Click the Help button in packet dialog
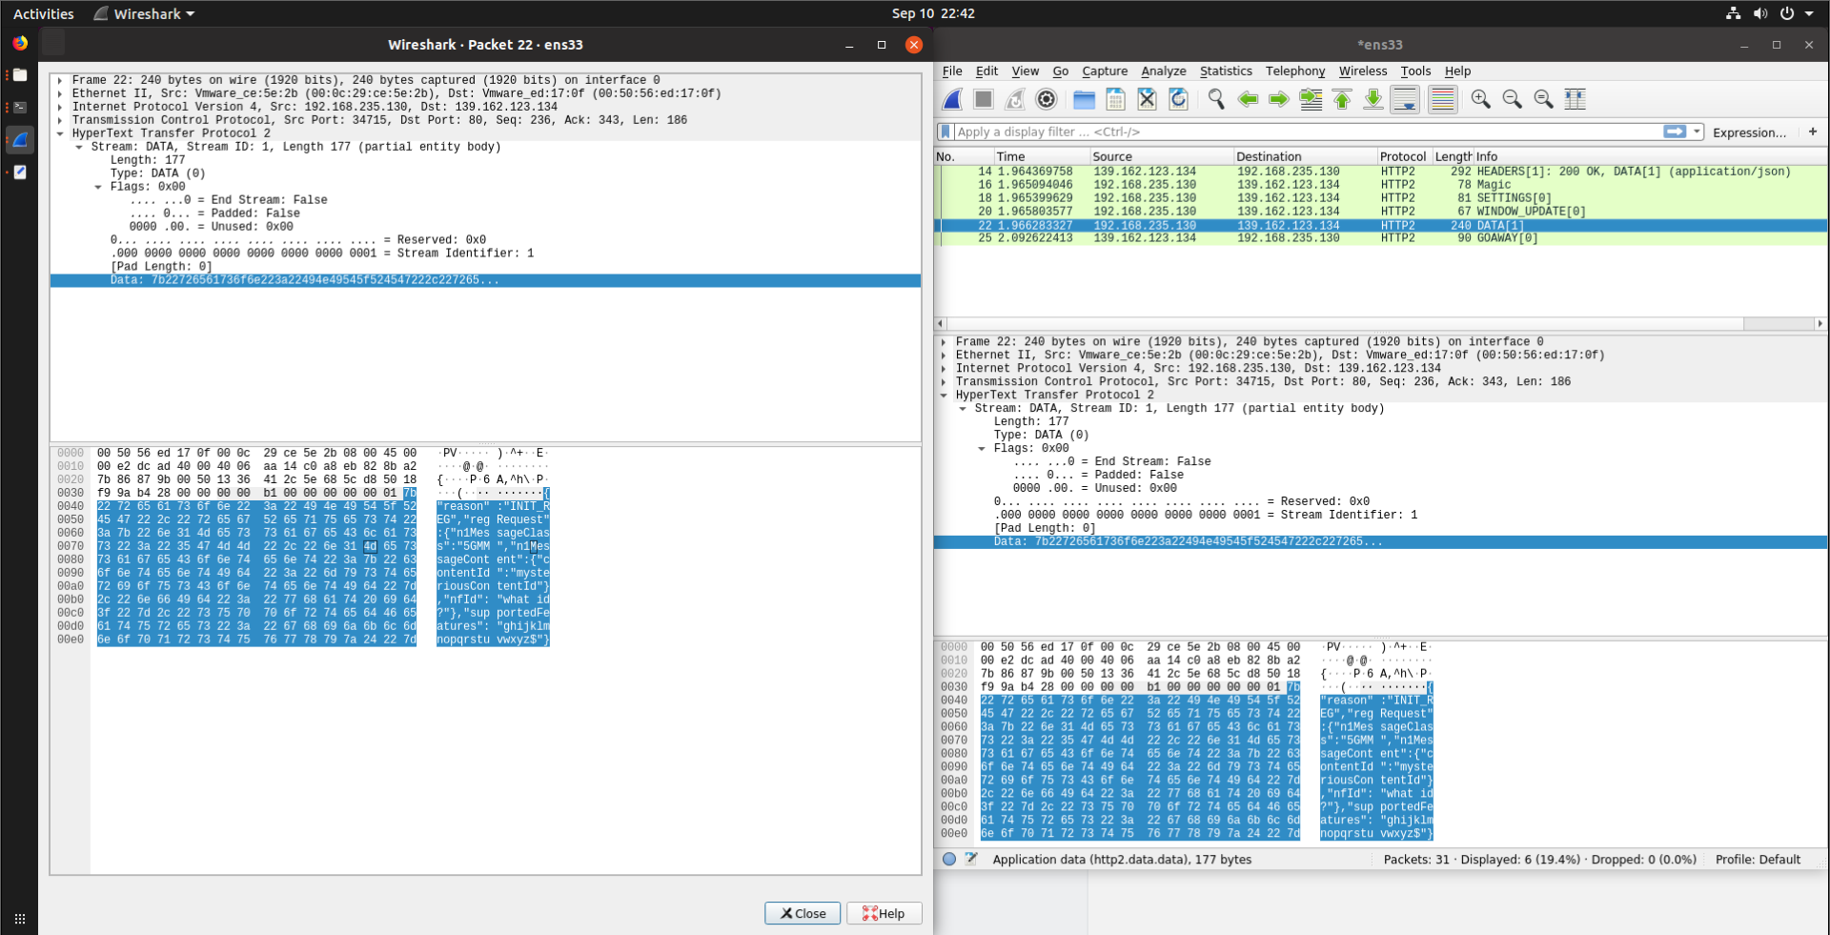Viewport: 1830px width, 935px height. (x=884, y=913)
